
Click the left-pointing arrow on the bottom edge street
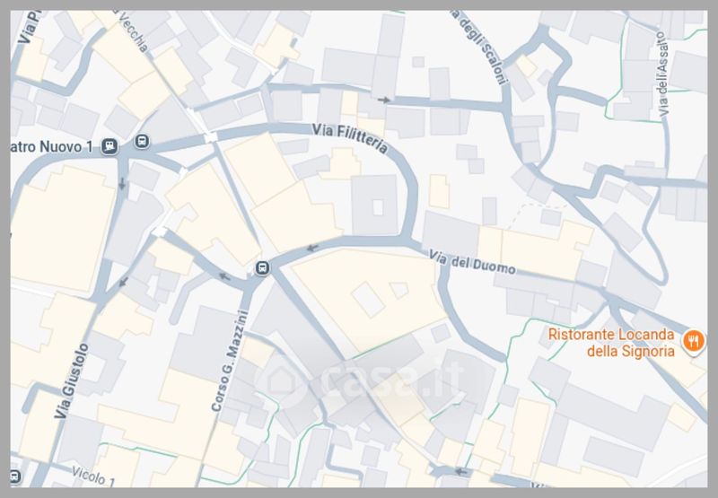(460, 471)
